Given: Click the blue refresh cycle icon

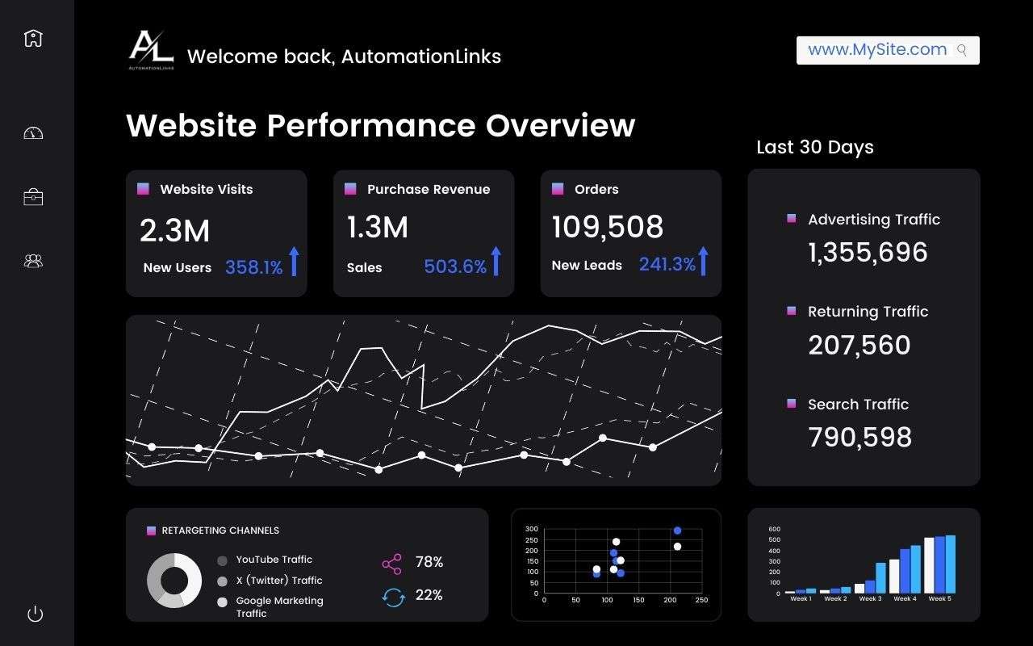Looking at the screenshot, I should [393, 598].
